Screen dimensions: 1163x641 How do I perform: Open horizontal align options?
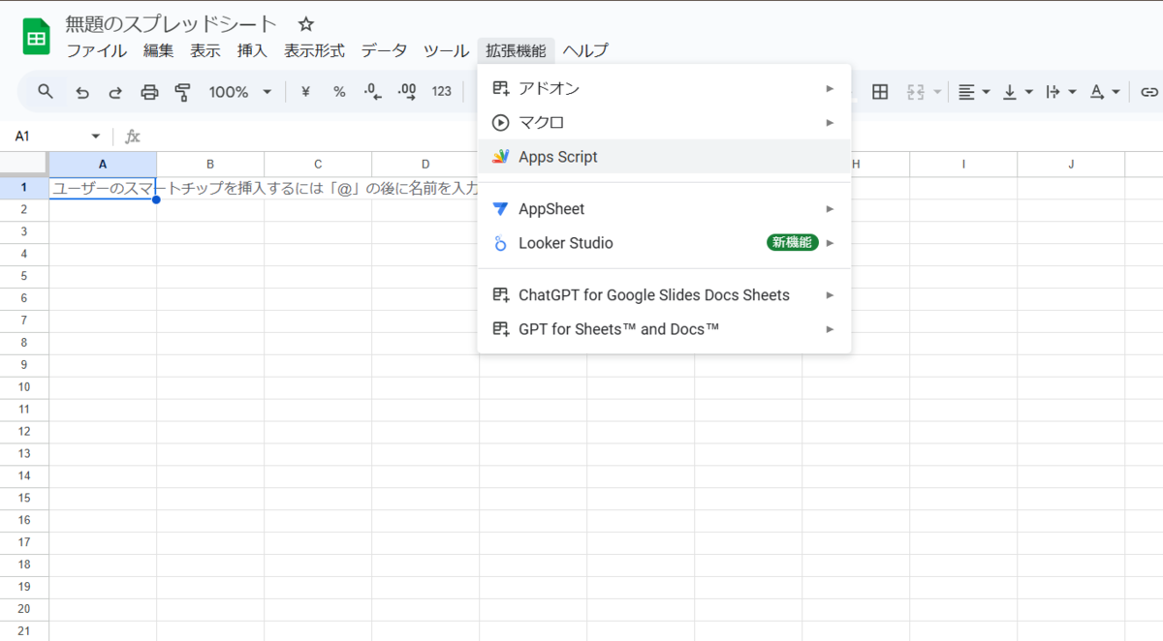(x=974, y=92)
